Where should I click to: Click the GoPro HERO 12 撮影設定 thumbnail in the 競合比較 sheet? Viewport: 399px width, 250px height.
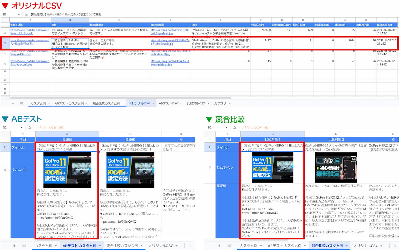coord(336,168)
